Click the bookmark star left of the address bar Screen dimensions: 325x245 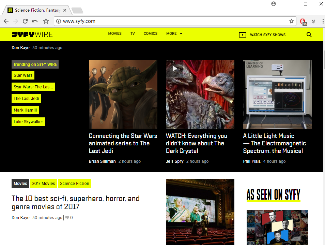coord(46,21)
